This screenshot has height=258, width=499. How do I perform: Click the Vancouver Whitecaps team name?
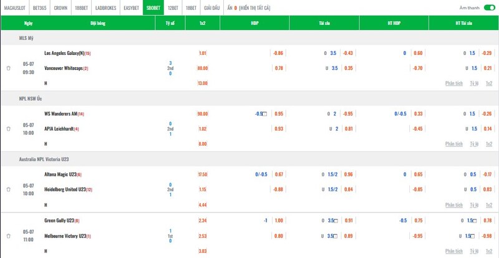click(64, 68)
